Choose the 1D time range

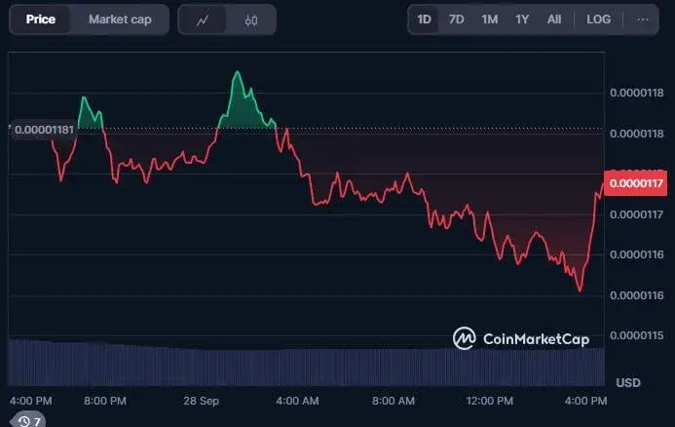[x=424, y=19]
